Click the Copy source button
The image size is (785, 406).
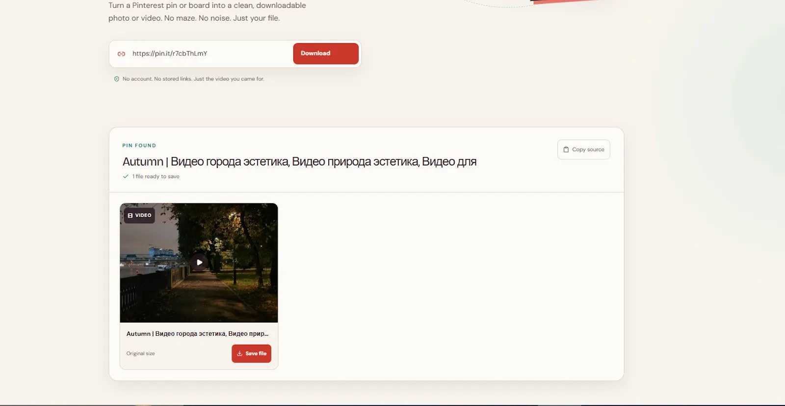point(583,150)
